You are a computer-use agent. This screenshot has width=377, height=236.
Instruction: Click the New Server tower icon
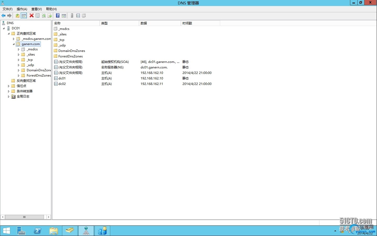pos(72,16)
